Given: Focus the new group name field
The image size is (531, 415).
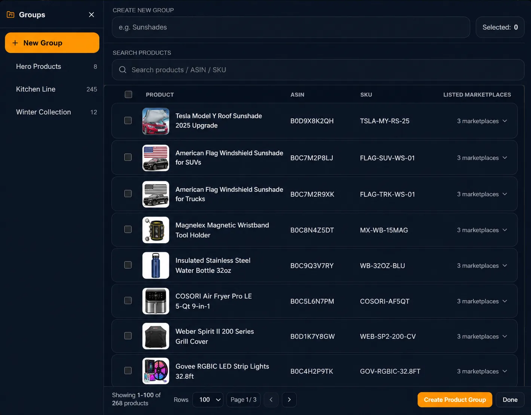Looking at the screenshot, I should (291, 27).
